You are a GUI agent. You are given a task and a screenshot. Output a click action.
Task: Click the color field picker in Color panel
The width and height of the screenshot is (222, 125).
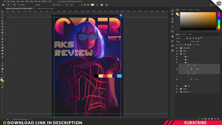(x=198, y=21)
